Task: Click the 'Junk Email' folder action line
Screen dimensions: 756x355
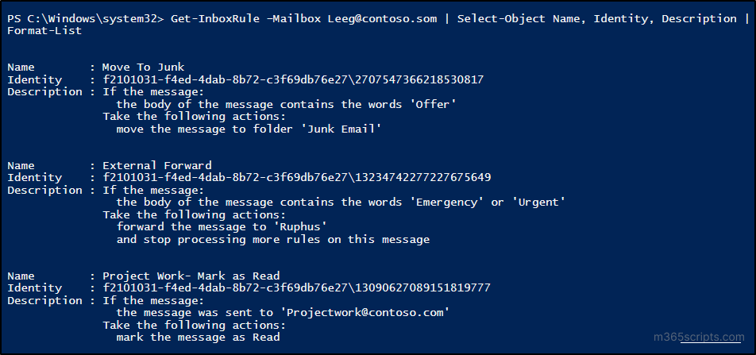Action: pyautogui.click(x=249, y=129)
